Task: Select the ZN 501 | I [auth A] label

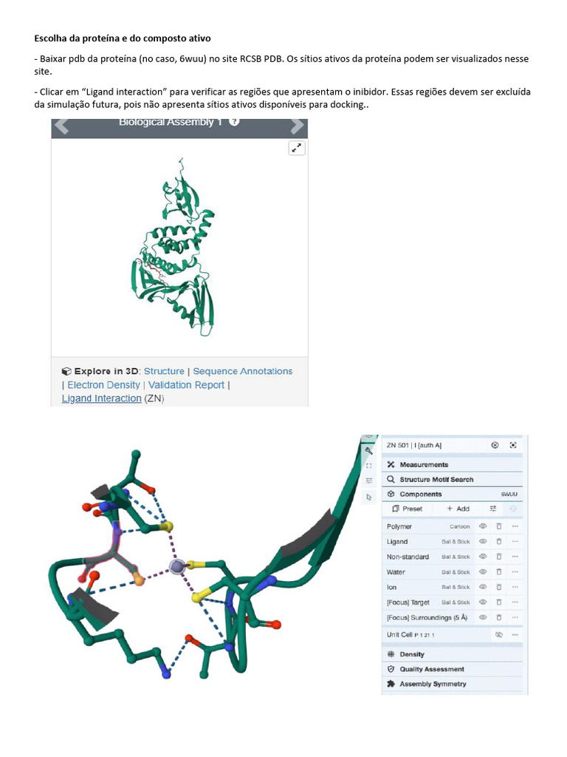Action: (x=413, y=445)
